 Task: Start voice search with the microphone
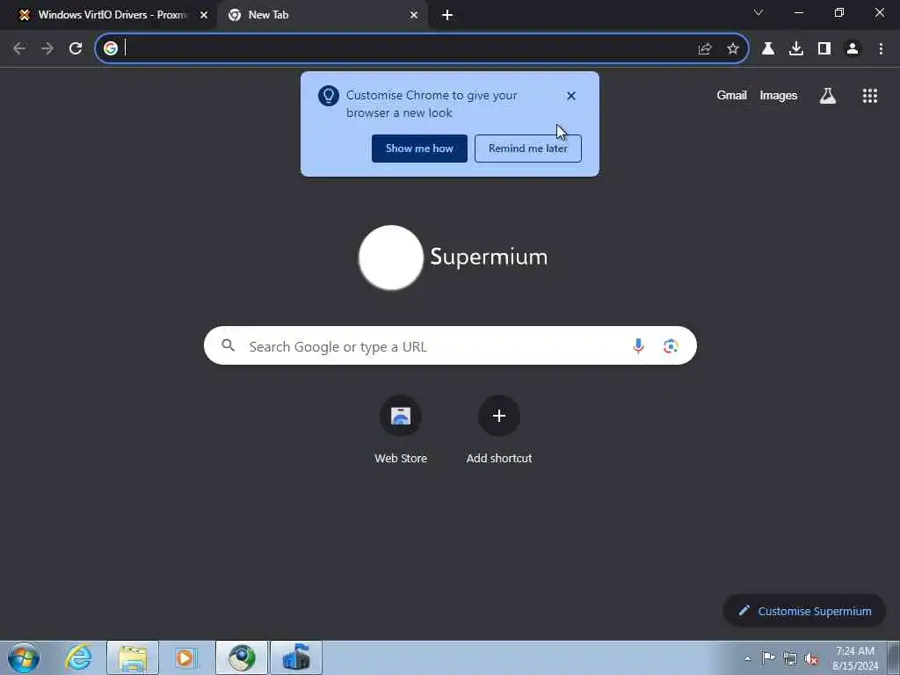click(638, 346)
